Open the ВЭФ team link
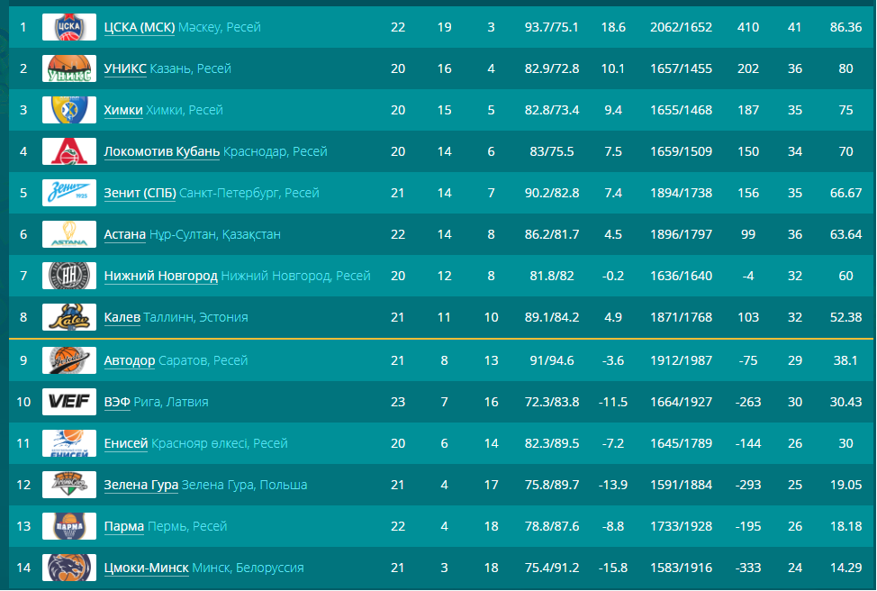The image size is (877, 591). (117, 402)
